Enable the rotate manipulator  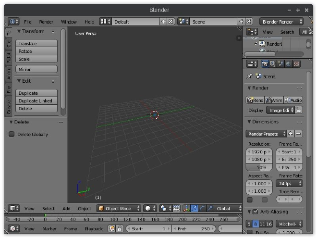tap(202, 208)
